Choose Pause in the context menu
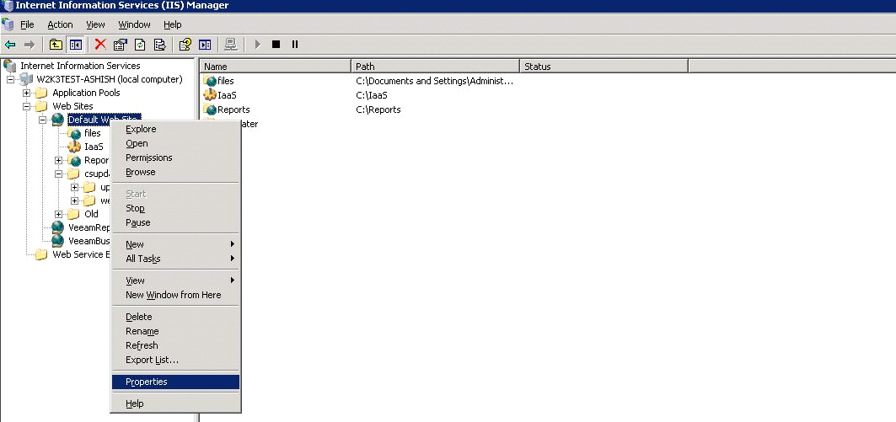The image size is (896, 422). pos(175,222)
